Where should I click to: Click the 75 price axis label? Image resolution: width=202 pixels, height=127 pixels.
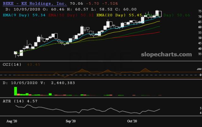[x=199, y=11]
